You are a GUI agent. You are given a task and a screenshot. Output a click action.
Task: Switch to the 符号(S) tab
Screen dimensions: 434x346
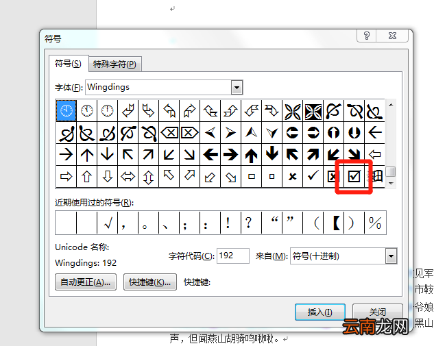pos(68,64)
